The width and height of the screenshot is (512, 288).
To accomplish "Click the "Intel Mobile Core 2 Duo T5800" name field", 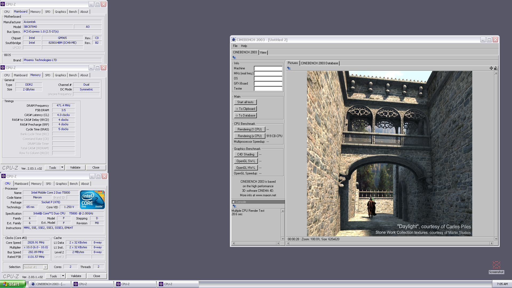I will tap(51, 193).
